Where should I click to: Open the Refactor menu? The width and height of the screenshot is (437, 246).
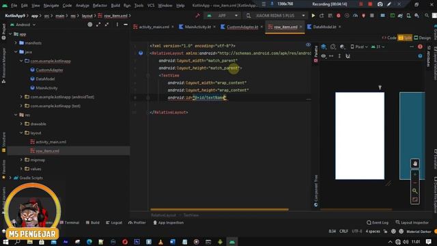(100, 5)
